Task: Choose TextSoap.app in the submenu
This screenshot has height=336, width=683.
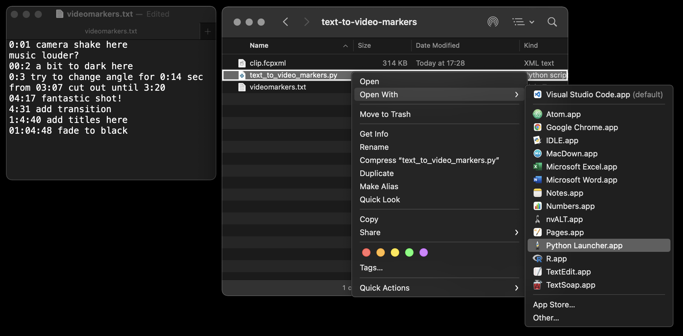Action: [x=570, y=285]
